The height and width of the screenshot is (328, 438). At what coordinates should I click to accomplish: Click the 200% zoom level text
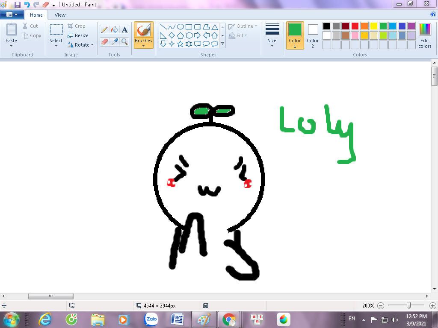pyautogui.click(x=368, y=306)
